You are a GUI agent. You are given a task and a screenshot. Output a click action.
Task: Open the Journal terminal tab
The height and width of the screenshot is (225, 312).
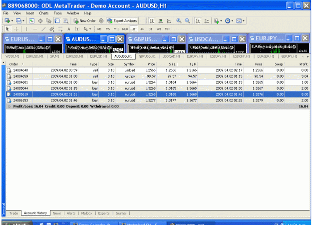[121, 213]
